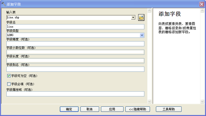The height and width of the screenshot is (116, 206).
Task: Click the hammer tool icon in title bar
Action: pyautogui.click(x=3, y=4)
